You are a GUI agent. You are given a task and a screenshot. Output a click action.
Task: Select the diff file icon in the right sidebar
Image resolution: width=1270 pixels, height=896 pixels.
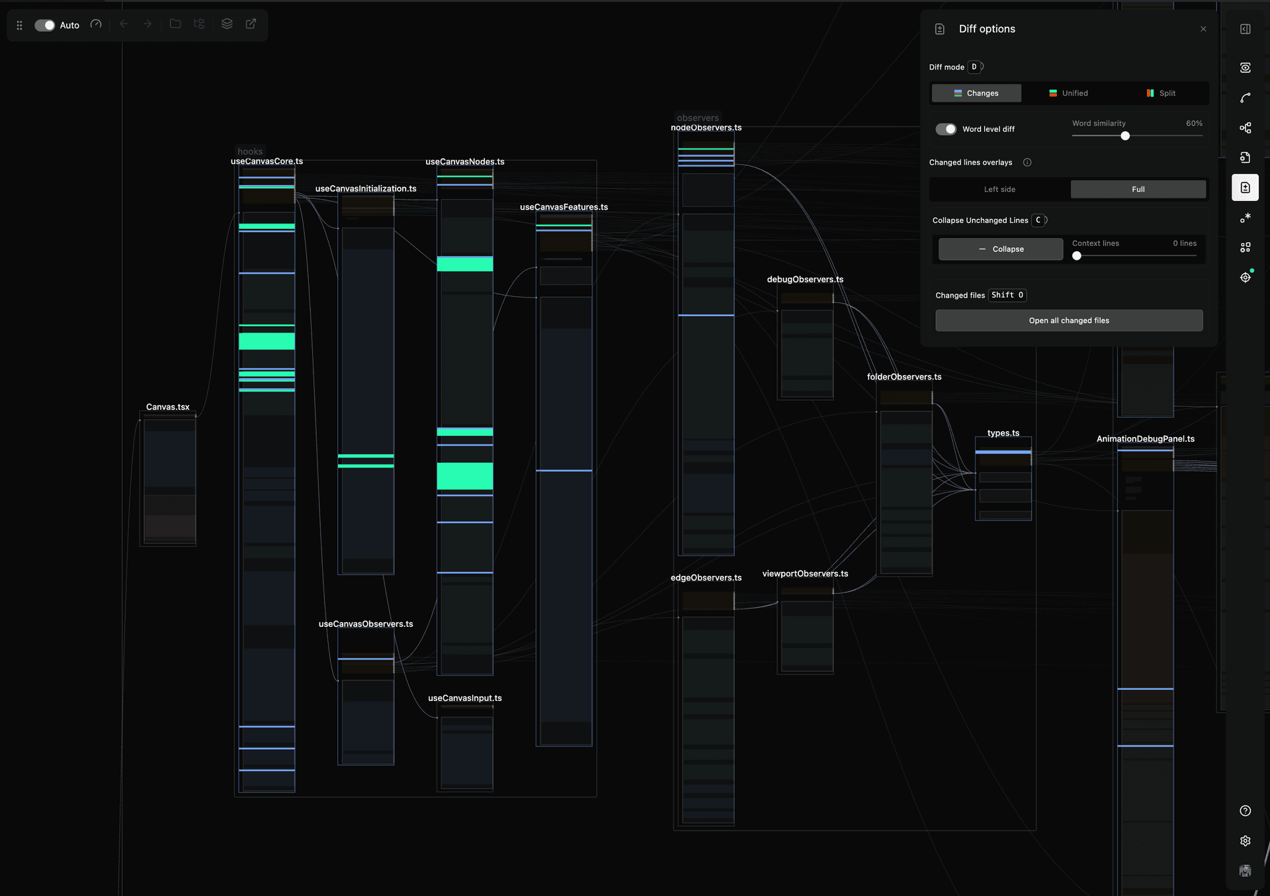(x=1246, y=187)
